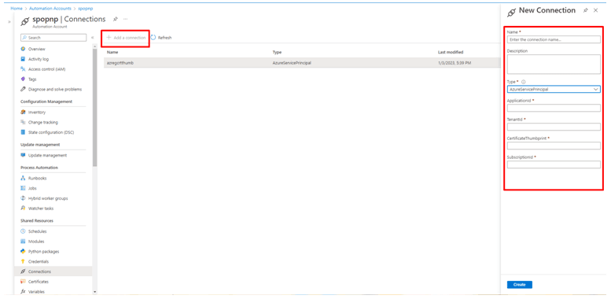The image size is (611, 299).
Task: Open the Modules icon
Action: 23,242
